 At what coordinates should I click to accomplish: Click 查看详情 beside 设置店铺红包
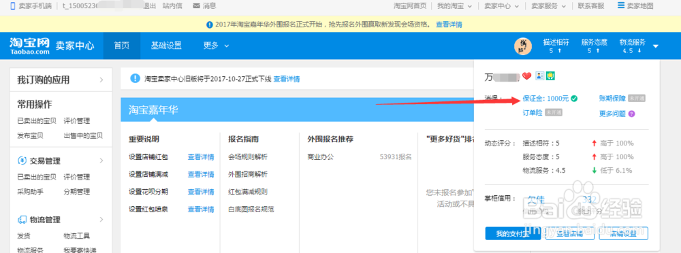[x=201, y=157]
